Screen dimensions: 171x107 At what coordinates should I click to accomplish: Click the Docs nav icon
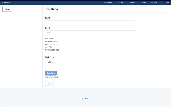pos(152,3)
